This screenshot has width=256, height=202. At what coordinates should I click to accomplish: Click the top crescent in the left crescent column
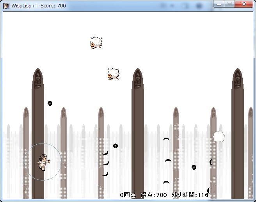click(105, 153)
